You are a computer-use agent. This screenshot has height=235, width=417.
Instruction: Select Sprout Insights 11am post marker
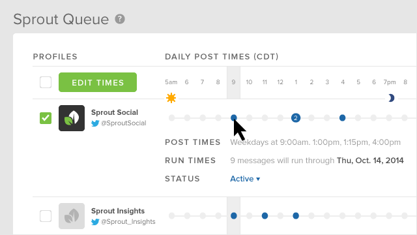[265, 216]
